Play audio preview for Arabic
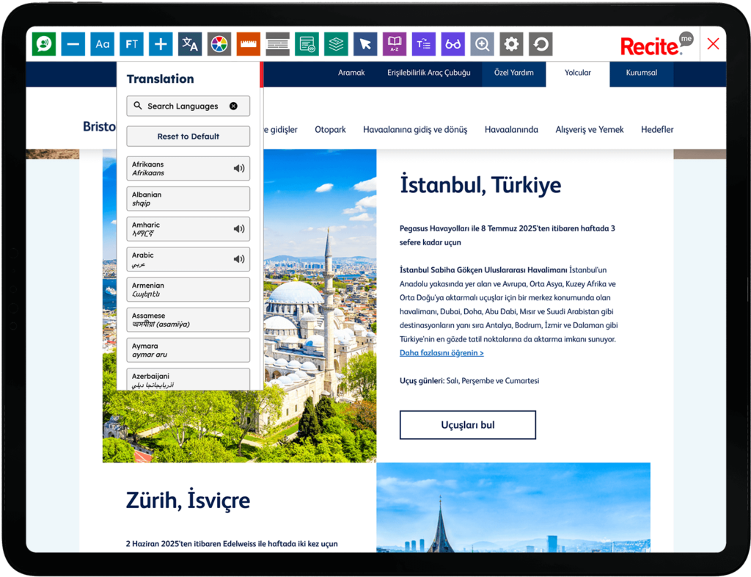 (x=239, y=258)
